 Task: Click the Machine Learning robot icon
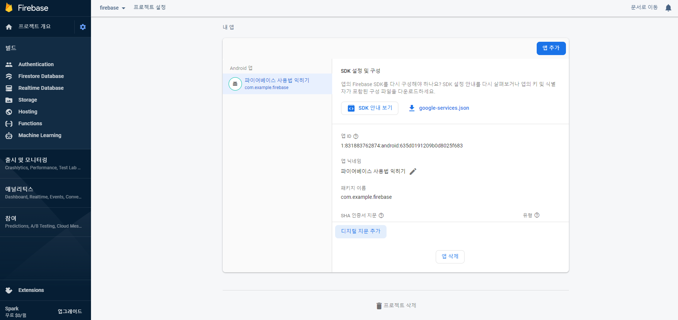point(9,136)
